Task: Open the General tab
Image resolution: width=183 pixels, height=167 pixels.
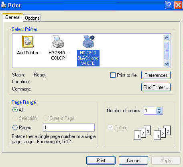Action: pos(13,17)
